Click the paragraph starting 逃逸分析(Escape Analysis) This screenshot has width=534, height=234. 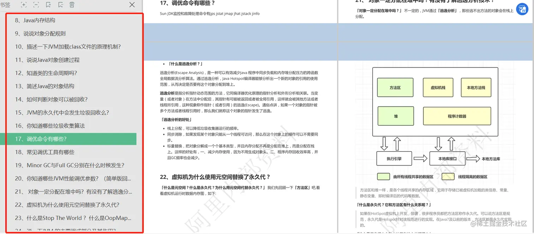[239, 78]
